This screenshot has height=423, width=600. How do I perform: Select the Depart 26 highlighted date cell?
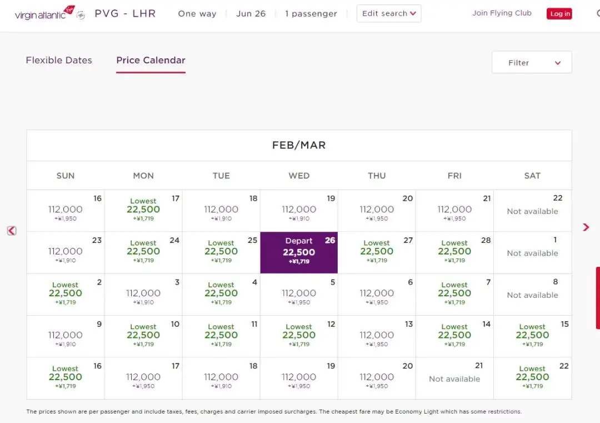click(x=299, y=252)
